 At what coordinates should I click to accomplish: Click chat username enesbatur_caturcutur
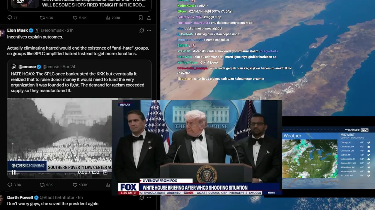coord(193,23)
